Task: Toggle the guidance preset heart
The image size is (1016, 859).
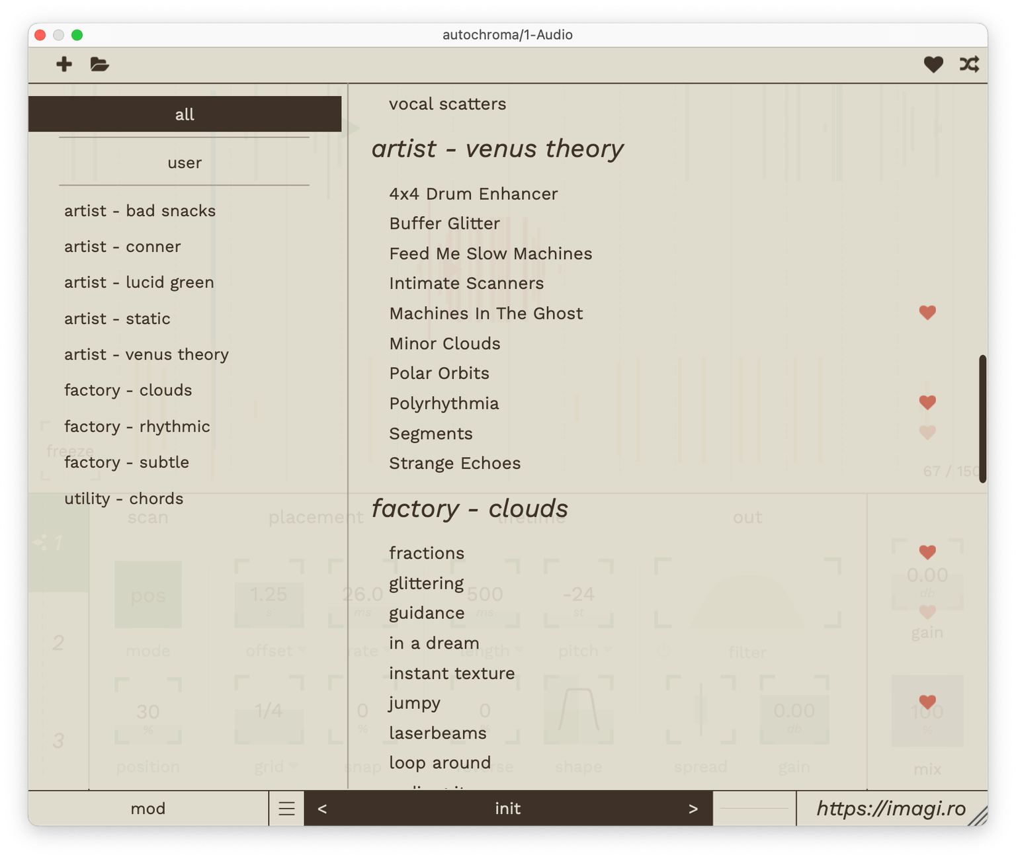Action: tap(927, 612)
